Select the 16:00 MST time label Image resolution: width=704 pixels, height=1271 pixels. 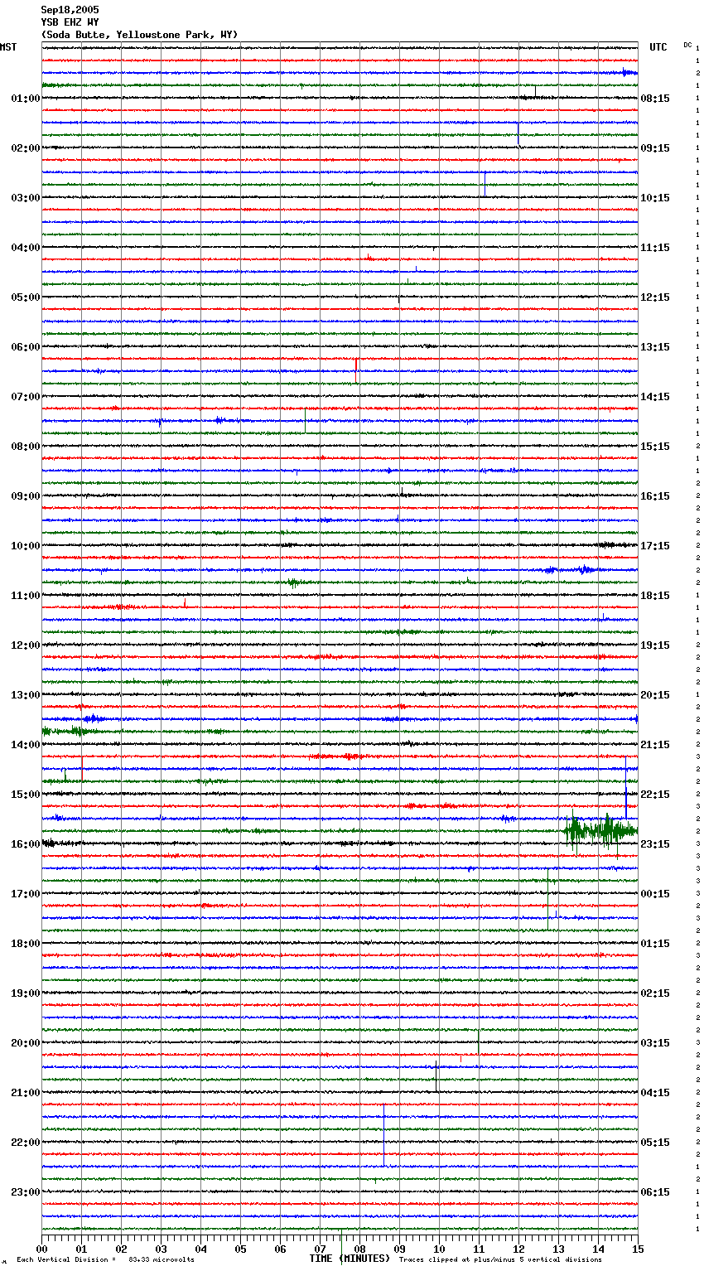click(26, 844)
